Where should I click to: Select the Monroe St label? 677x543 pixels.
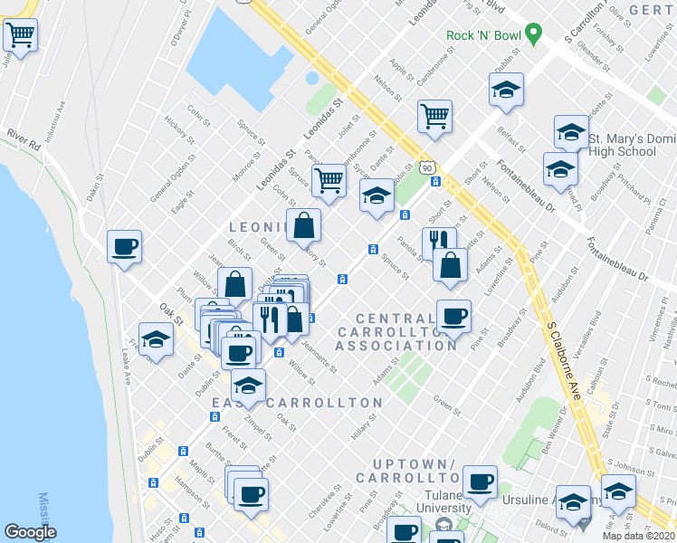pos(247,167)
